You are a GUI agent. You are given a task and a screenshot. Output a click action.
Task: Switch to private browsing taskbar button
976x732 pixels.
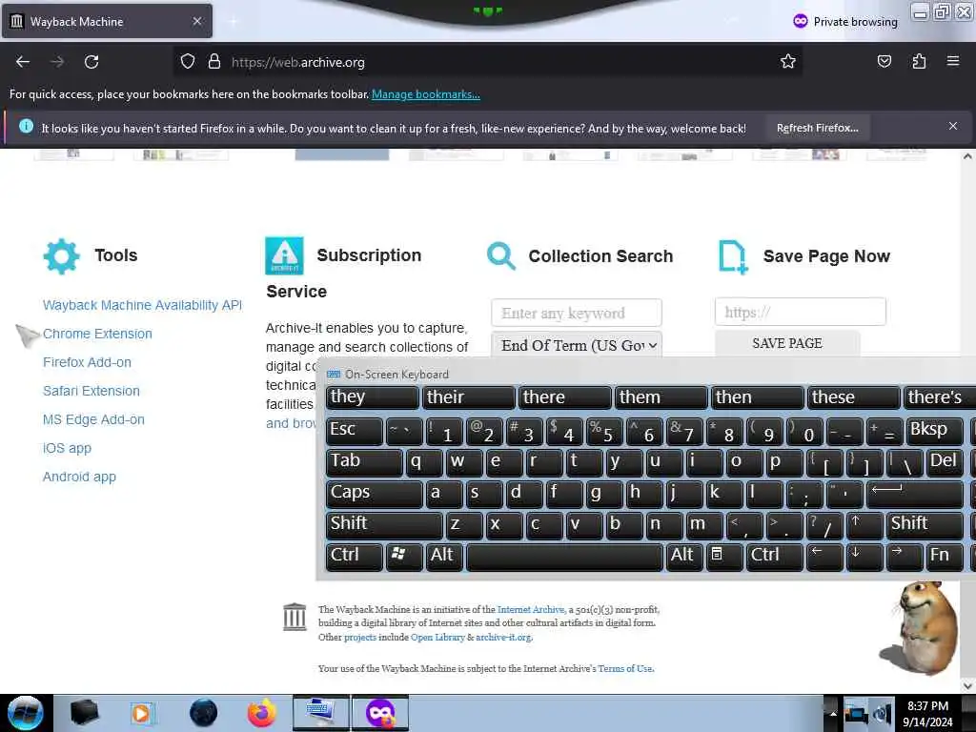coord(380,713)
